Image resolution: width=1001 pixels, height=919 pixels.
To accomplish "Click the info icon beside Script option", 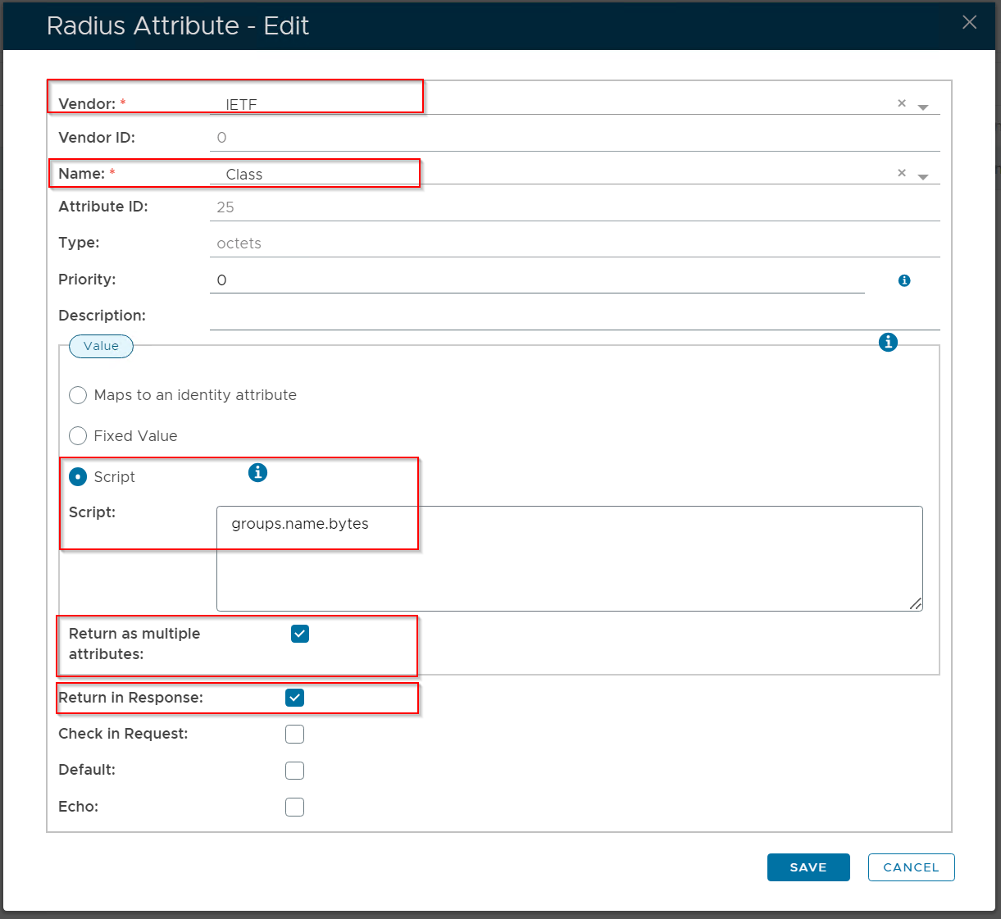I will click(x=257, y=472).
